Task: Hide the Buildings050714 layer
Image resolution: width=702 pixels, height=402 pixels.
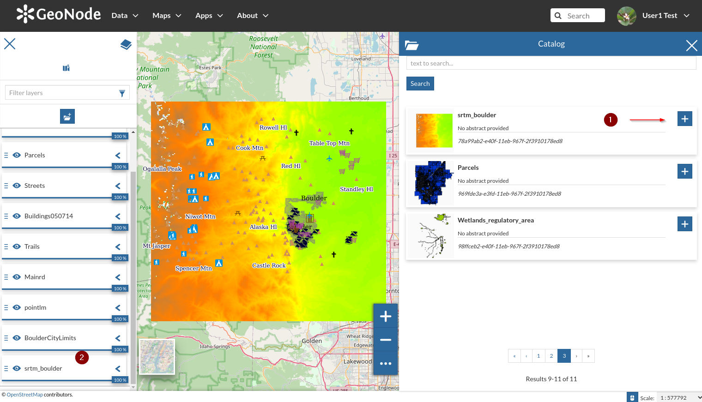Action: coord(17,216)
